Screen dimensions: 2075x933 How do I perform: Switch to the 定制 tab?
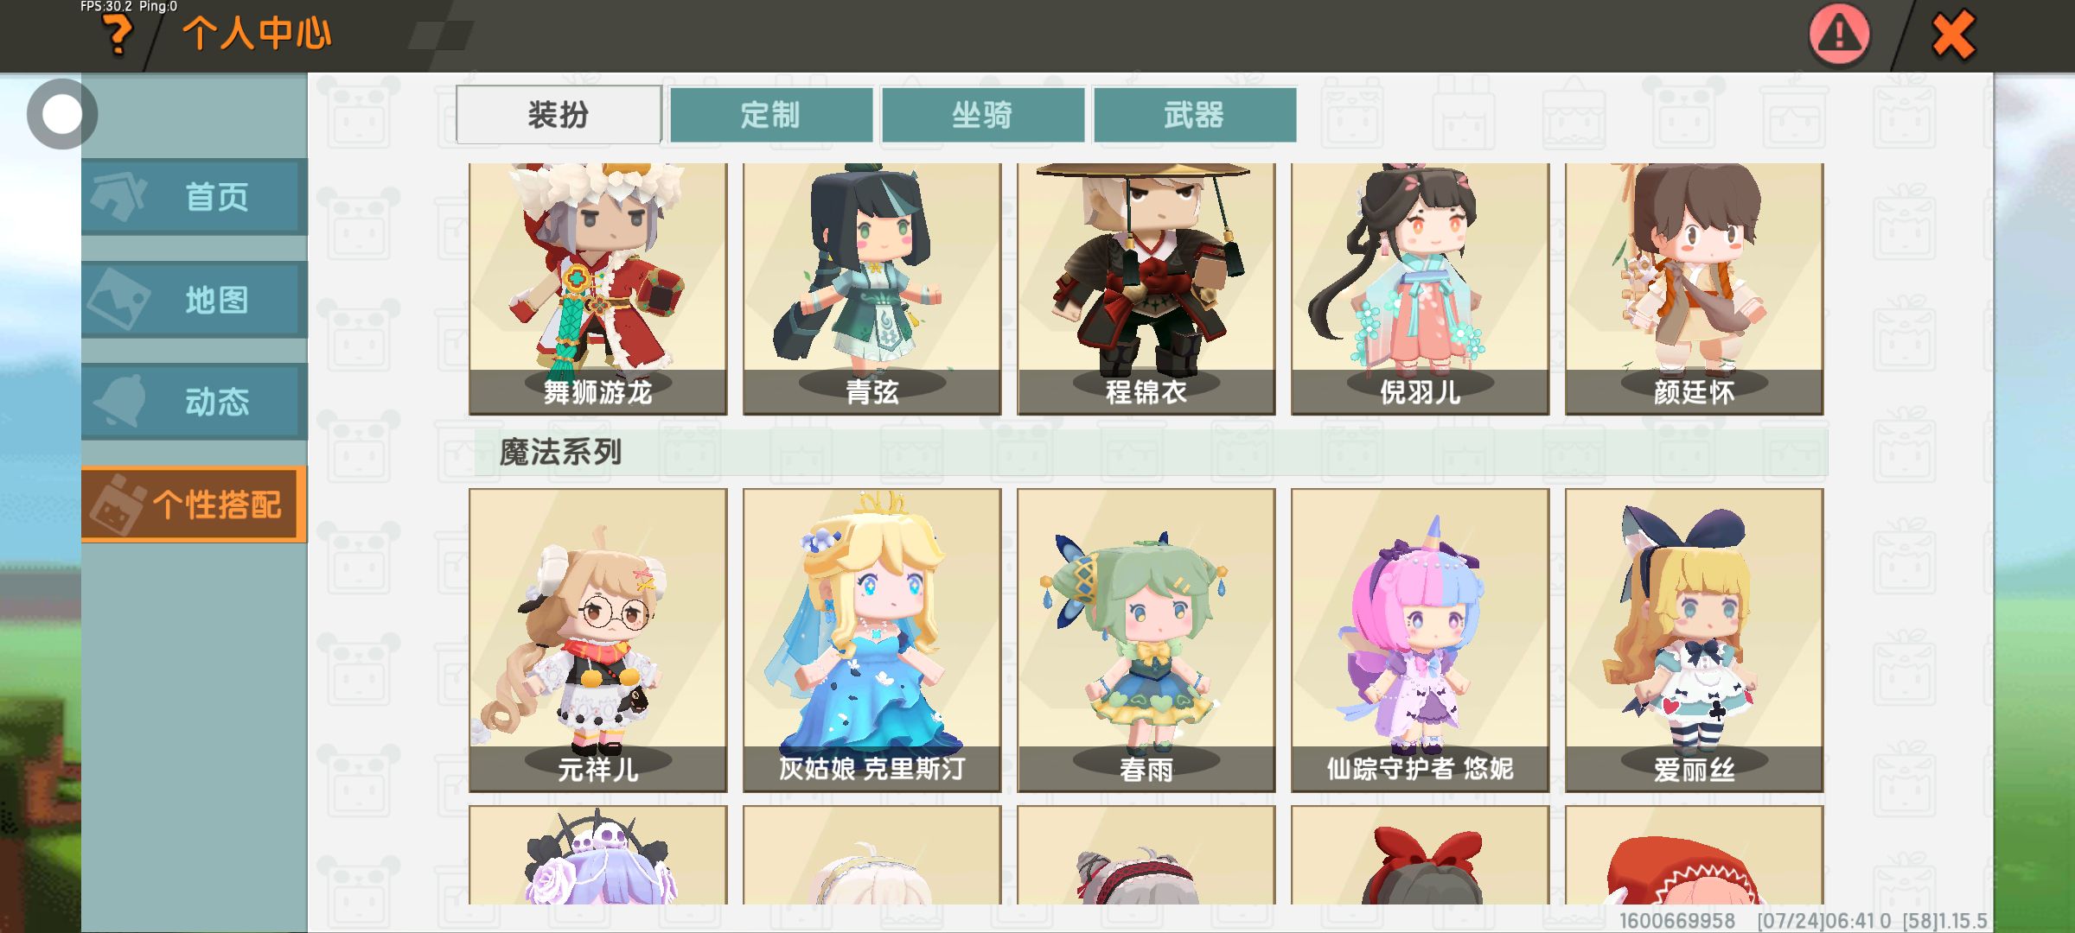coord(770,114)
